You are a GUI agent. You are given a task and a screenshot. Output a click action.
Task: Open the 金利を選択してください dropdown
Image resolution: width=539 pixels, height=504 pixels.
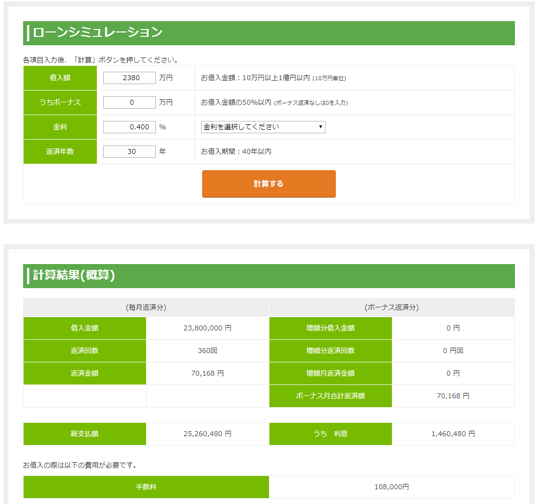[263, 127]
